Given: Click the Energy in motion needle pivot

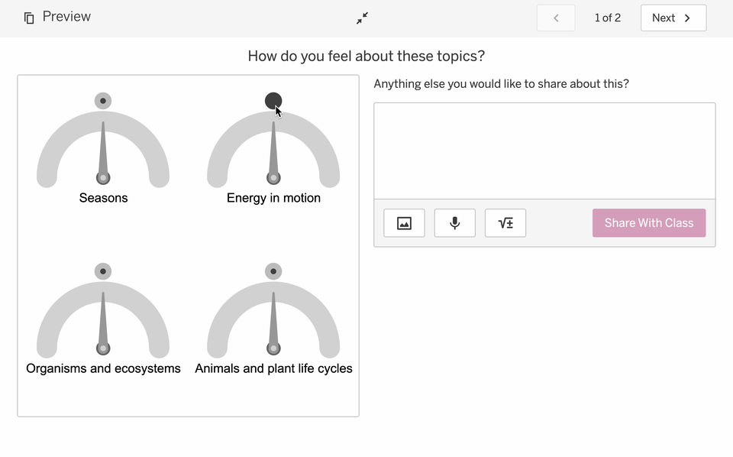Looking at the screenshot, I should [x=273, y=178].
